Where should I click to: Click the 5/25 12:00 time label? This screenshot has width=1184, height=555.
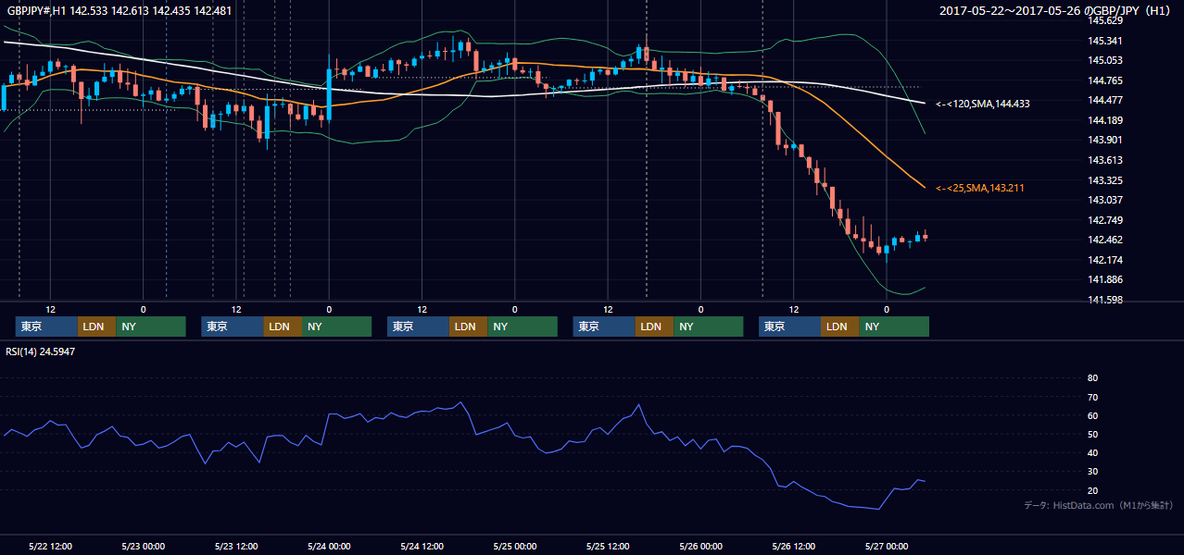608,546
